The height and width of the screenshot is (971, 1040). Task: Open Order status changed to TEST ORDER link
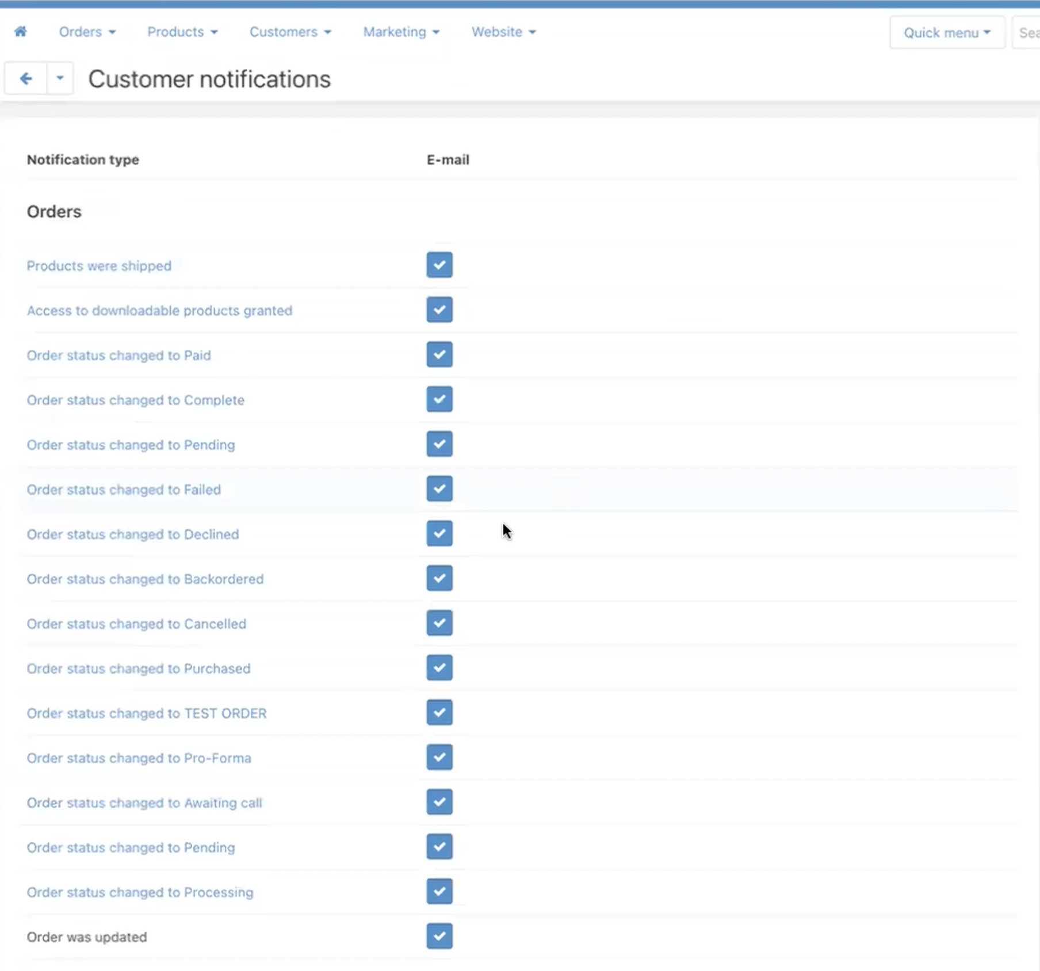(147, 713)
